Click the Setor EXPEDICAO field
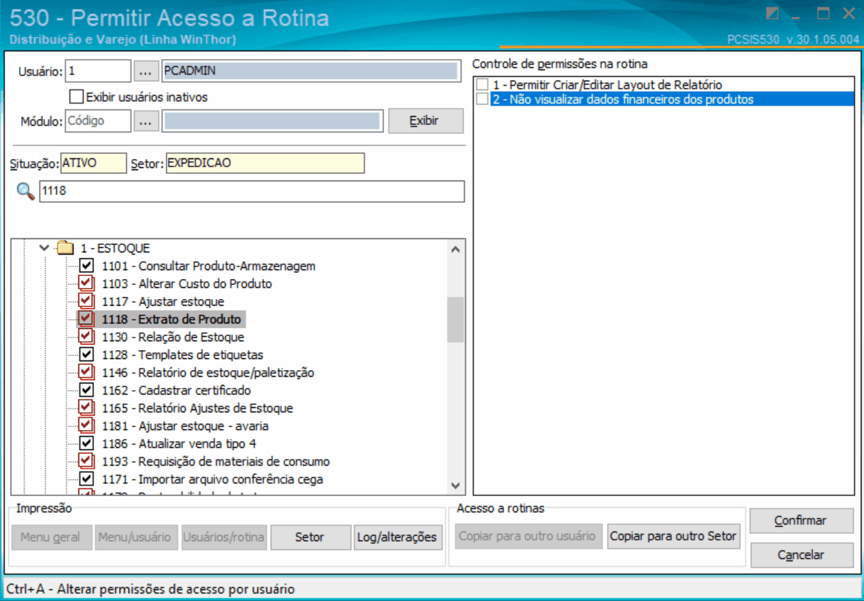 click(x=265, y=163)
